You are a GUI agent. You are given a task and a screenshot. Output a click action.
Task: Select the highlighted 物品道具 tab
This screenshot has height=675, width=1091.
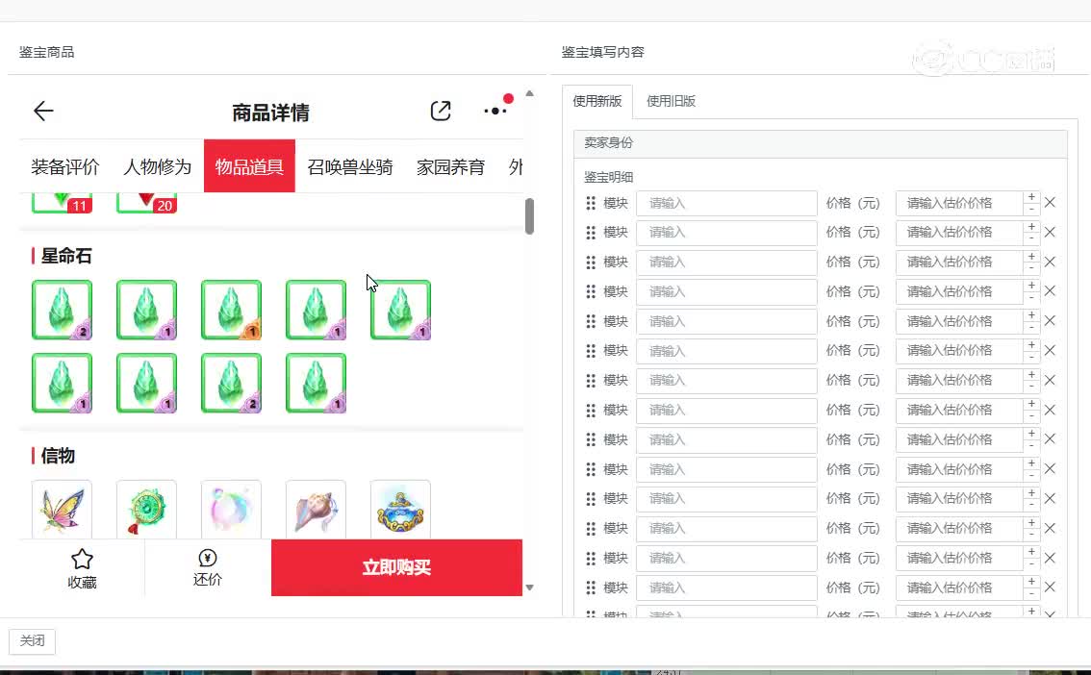249,166
